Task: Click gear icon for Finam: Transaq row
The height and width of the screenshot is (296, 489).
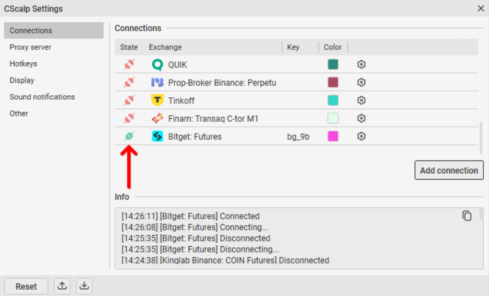Action: 362,118
